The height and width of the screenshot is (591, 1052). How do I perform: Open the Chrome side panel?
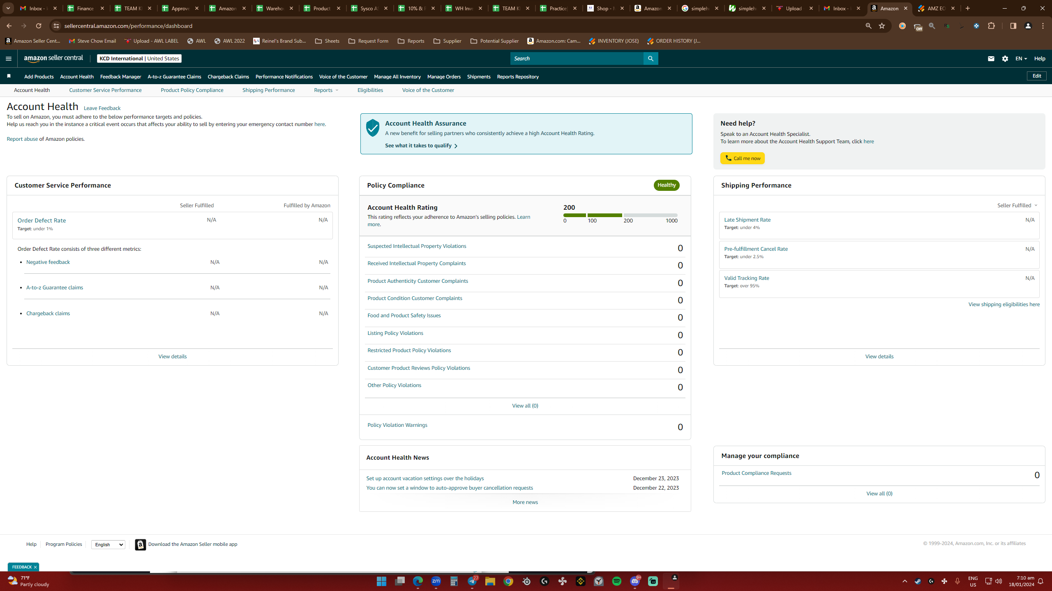(1013, 26)
